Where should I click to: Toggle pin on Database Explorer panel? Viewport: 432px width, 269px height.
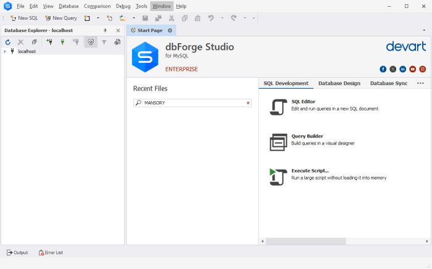tap(104, 30)
